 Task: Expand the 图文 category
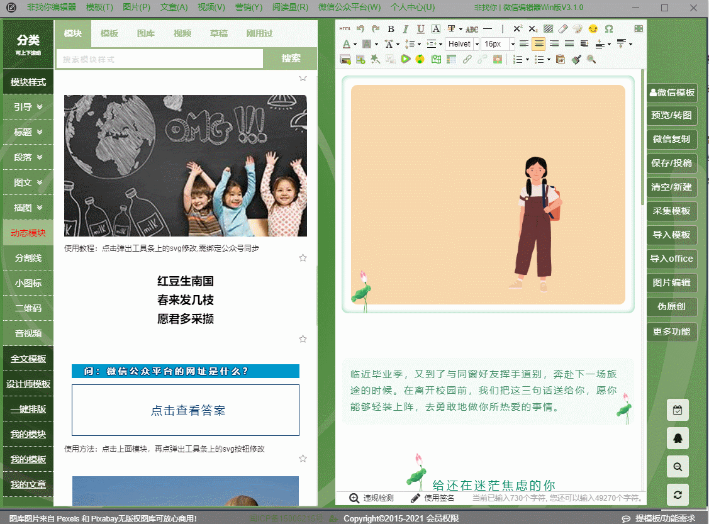(x=28, y=182)
